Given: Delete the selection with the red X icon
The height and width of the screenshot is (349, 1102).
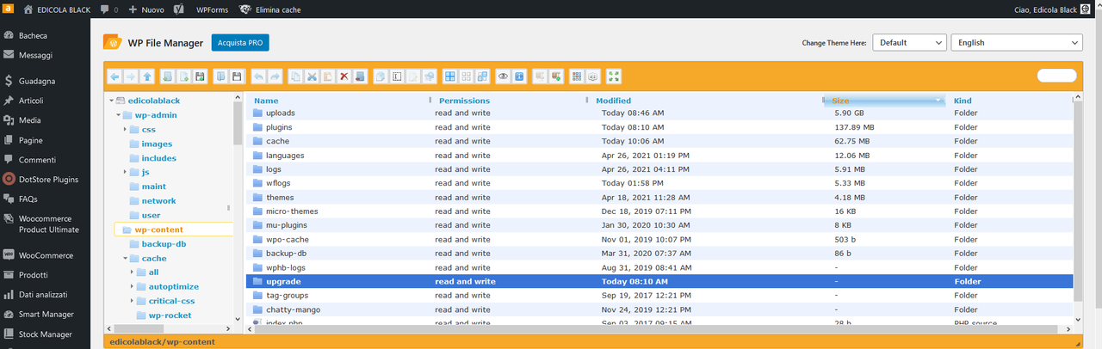Looking at the screenshot, I should click(x=344, y=76).
